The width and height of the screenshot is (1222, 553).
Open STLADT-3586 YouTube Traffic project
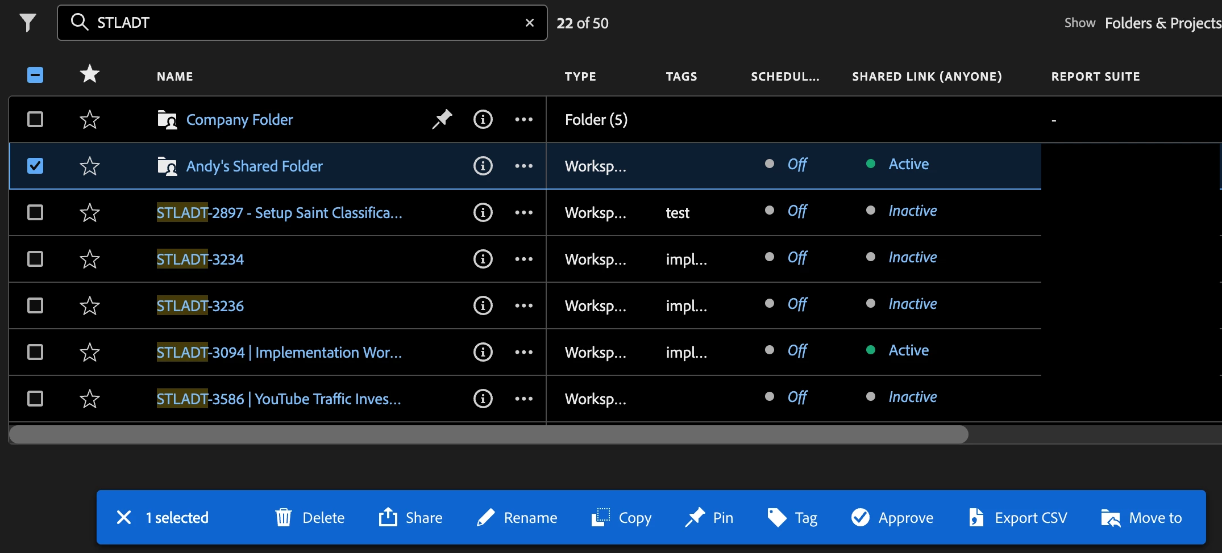click(x=279, y=399)
